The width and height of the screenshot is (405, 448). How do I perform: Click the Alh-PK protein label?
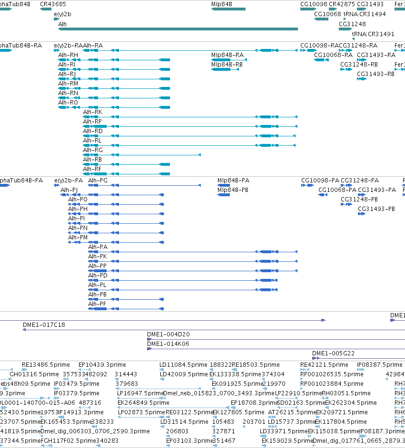click(x=98, y=257)
